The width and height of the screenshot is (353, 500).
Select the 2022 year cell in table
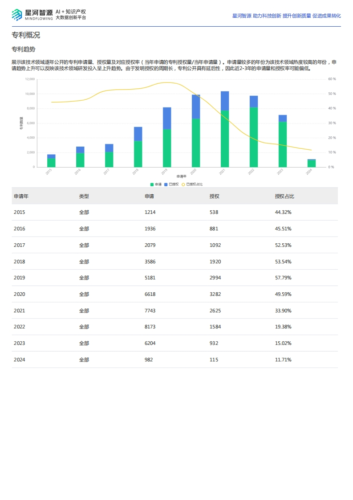tap(20, 327)
